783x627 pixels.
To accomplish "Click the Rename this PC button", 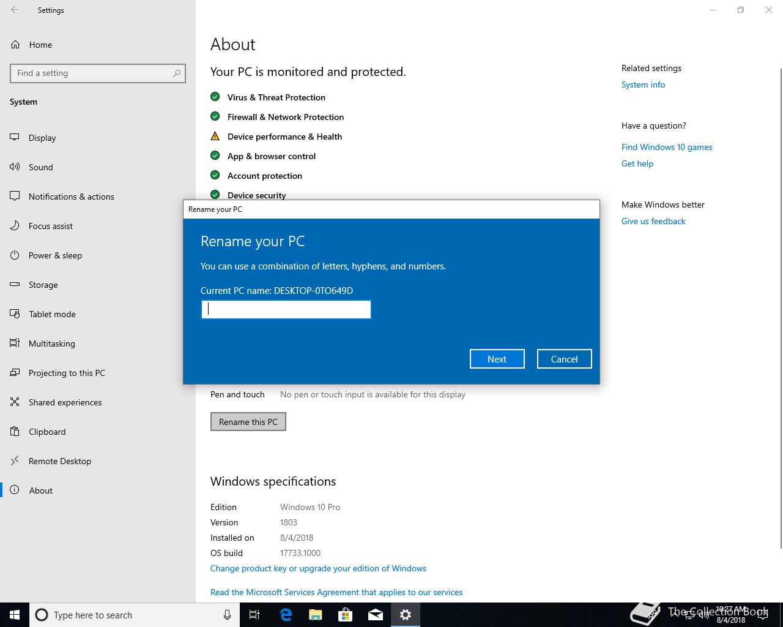I will coord(248,421).
